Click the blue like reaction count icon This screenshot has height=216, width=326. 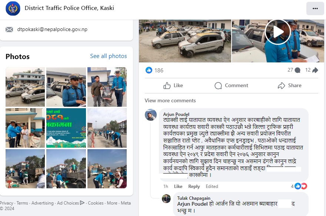(149, 70)
